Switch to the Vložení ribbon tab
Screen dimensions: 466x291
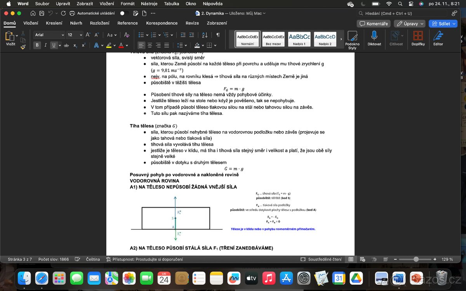tap(31, 23)
